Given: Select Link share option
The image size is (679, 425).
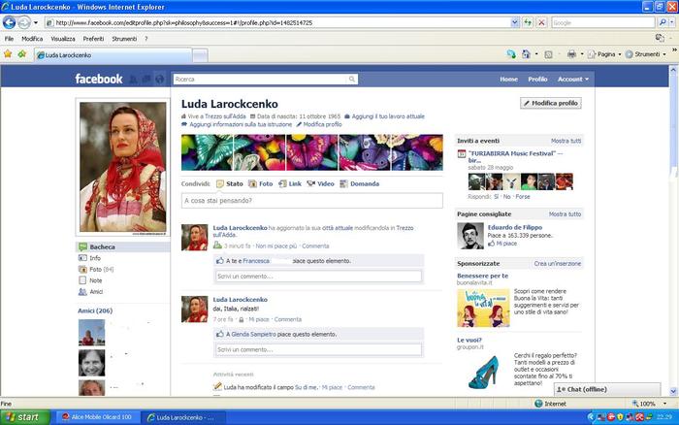Looking at the screenshot, I should [290, 183].
